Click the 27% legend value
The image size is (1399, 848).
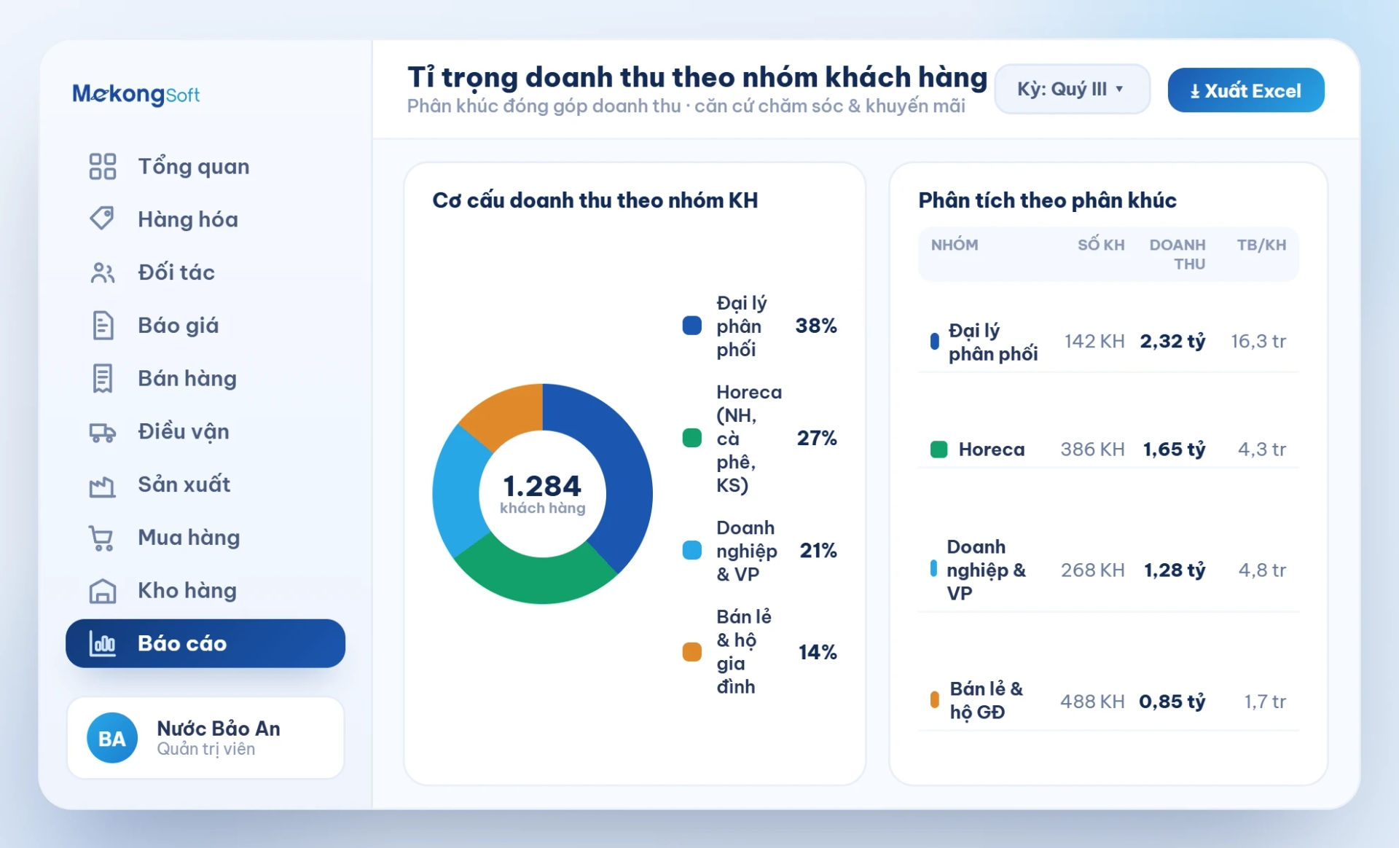[x=817, y=438]
